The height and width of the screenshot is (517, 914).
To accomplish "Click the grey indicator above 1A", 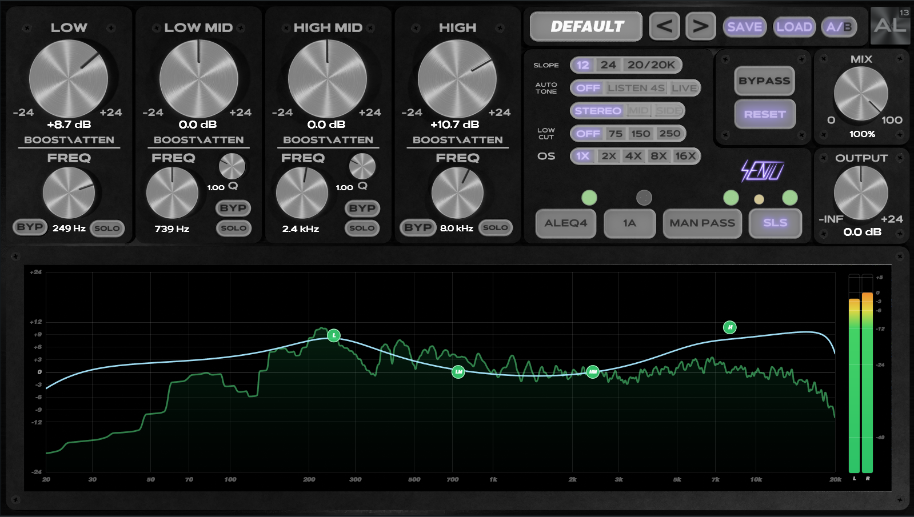I will click(644, 198).
